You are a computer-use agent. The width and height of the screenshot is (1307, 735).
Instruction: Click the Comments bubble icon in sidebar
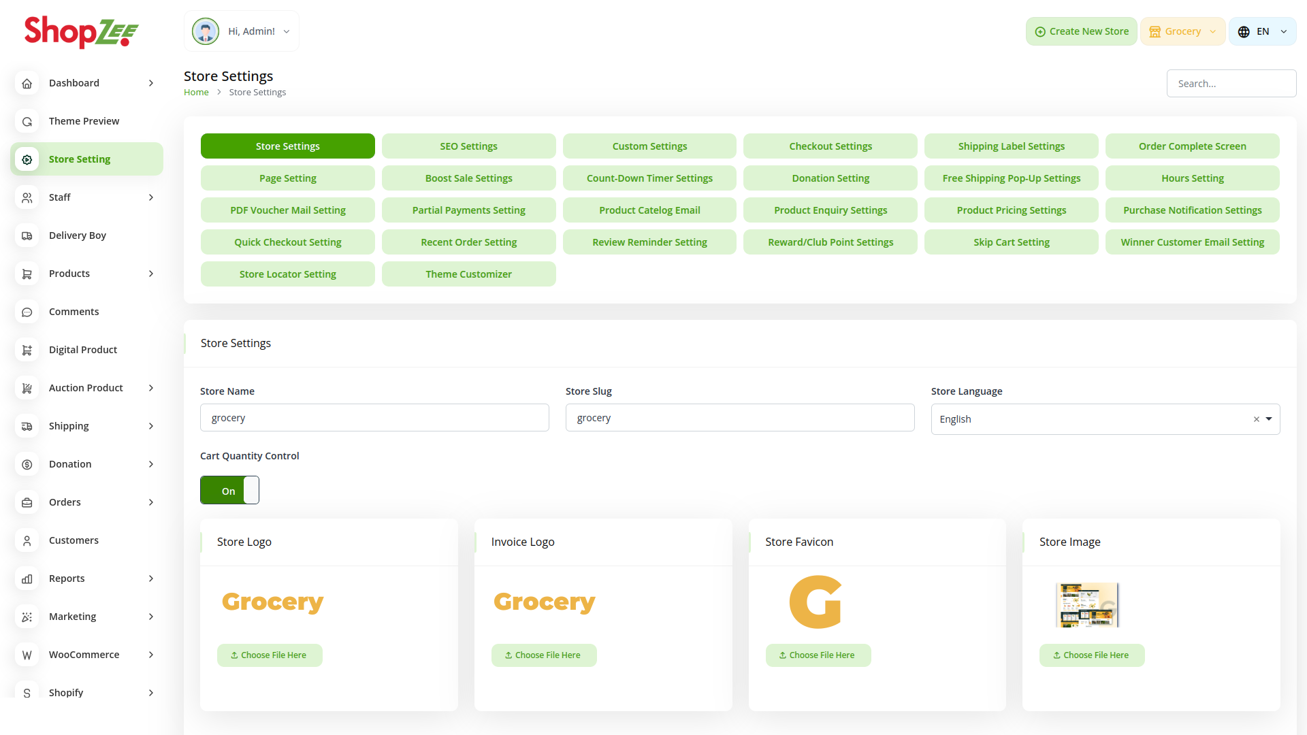27,312
